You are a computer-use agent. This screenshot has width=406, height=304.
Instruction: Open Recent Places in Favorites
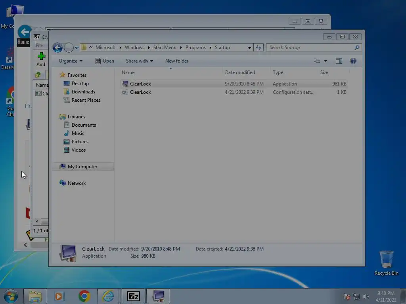(x=86, y=100)
